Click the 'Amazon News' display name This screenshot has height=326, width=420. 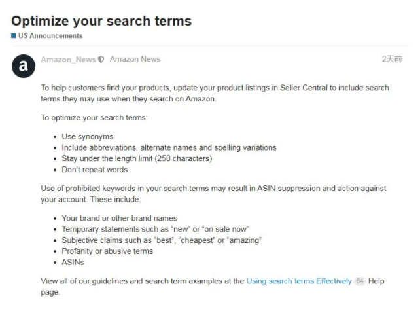[135, 59]
